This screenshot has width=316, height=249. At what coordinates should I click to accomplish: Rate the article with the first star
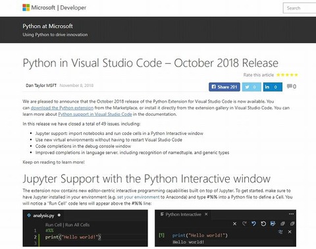click(x=278, y=75)
